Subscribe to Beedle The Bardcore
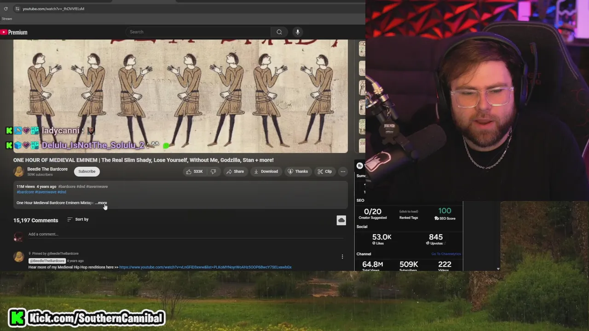The width and height of the screenshot is (589, 331). (x=87, y=171)
